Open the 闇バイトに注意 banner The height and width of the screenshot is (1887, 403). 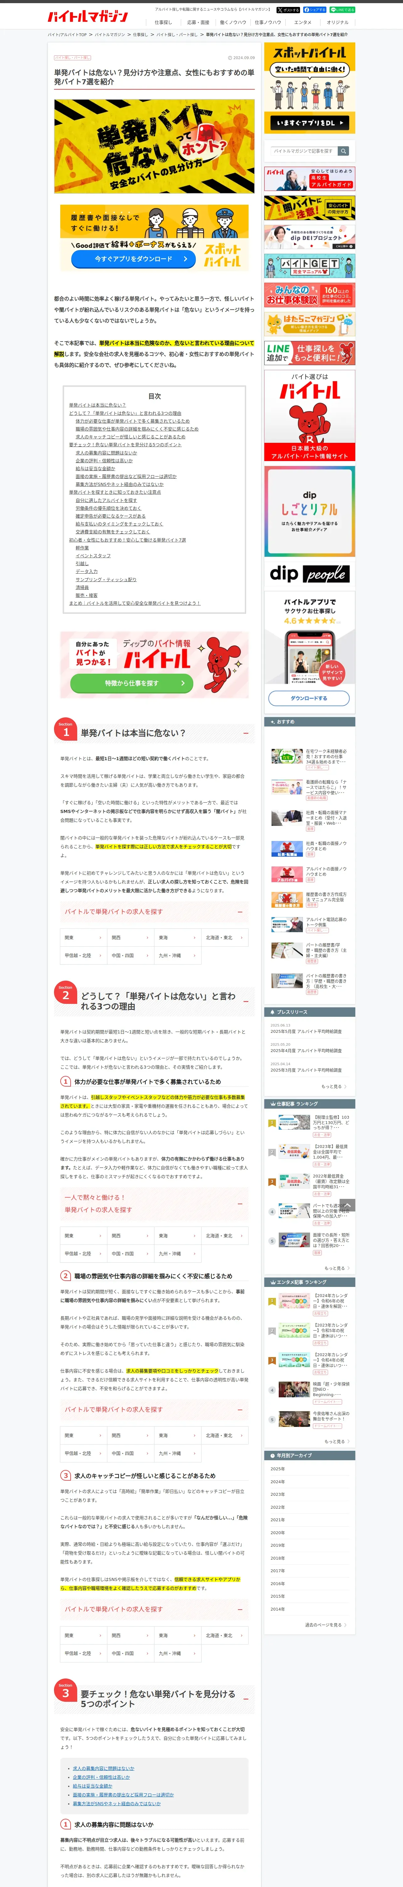click(x=309, y=208)
